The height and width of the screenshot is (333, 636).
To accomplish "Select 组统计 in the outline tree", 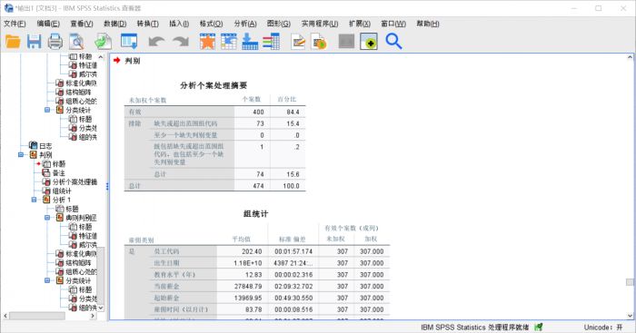I will click(x=62, y=191).
